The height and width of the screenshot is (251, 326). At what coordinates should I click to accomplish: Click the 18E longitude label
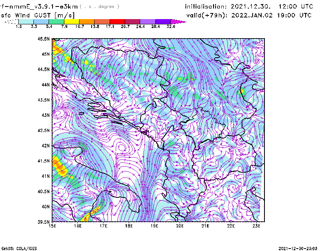tap(129, 226)
